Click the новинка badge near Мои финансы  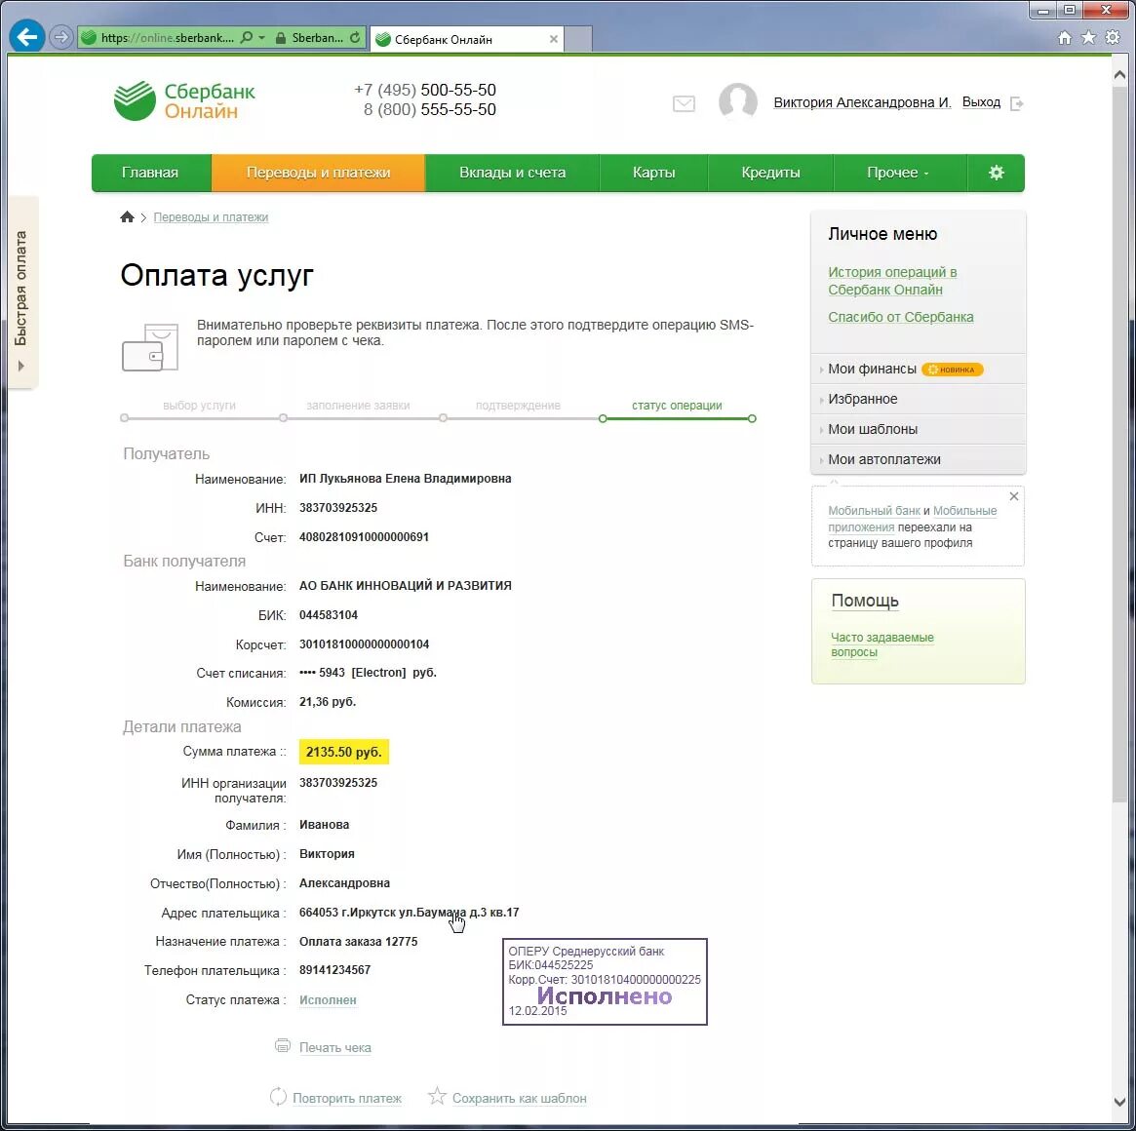[x=952, y=370]
